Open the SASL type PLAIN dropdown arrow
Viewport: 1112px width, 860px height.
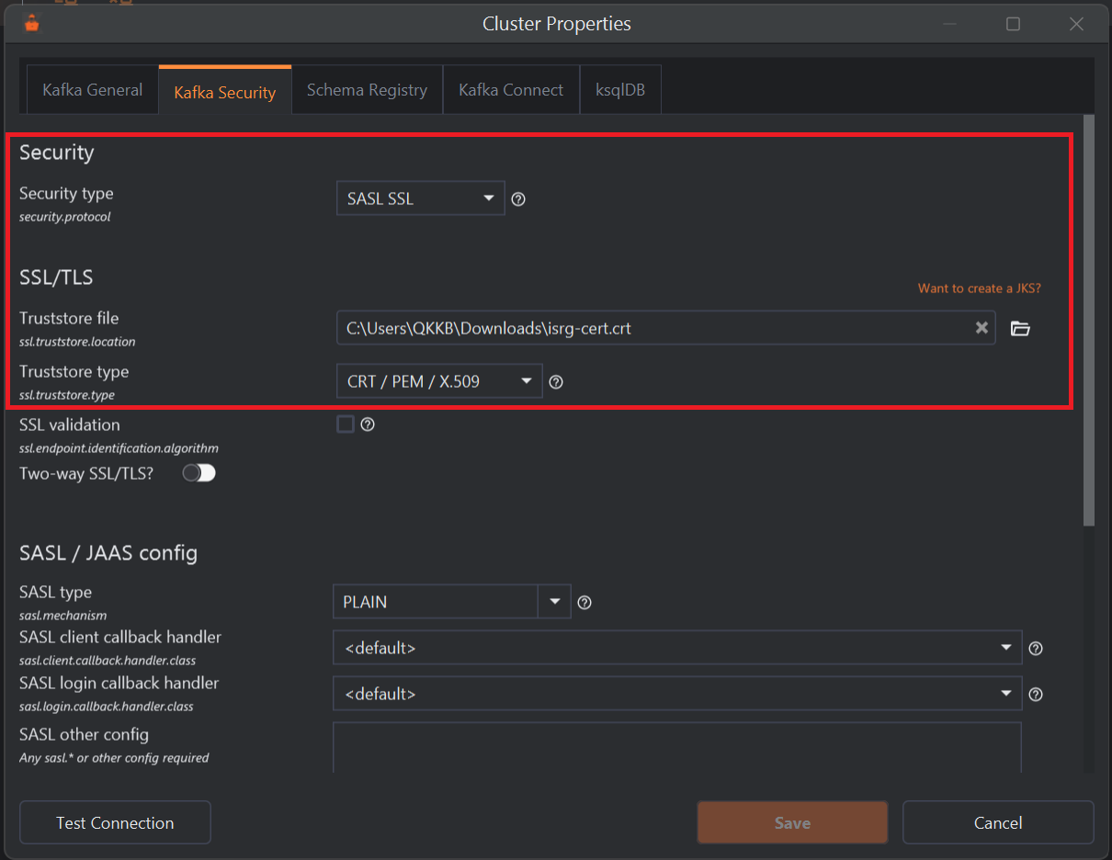coord(554,602)
